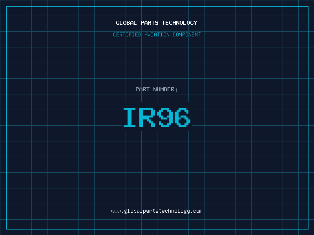Image resolution: width=314 pixels, height=235 pixels.
Task: Click the IR96 part number
Action: tap(157, 117)
